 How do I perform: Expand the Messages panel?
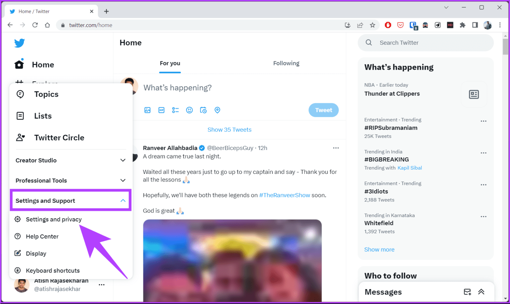tap(481, 292)
